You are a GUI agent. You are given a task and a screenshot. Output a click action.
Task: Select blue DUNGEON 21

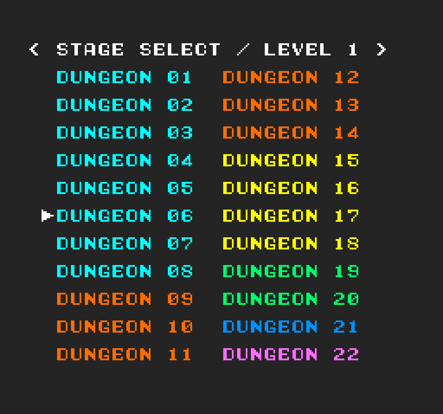click(x=291, y=327)
